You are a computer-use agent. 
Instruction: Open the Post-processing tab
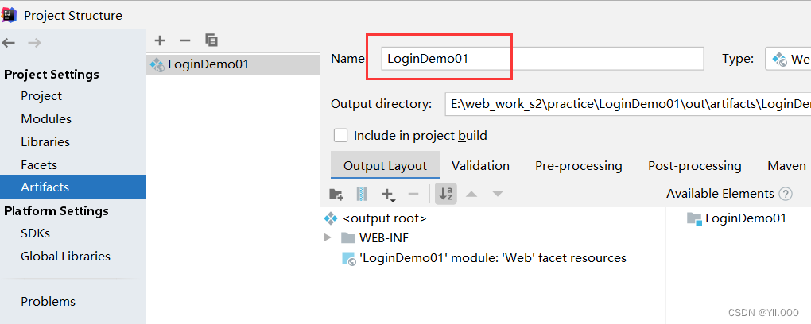[694, 166]
